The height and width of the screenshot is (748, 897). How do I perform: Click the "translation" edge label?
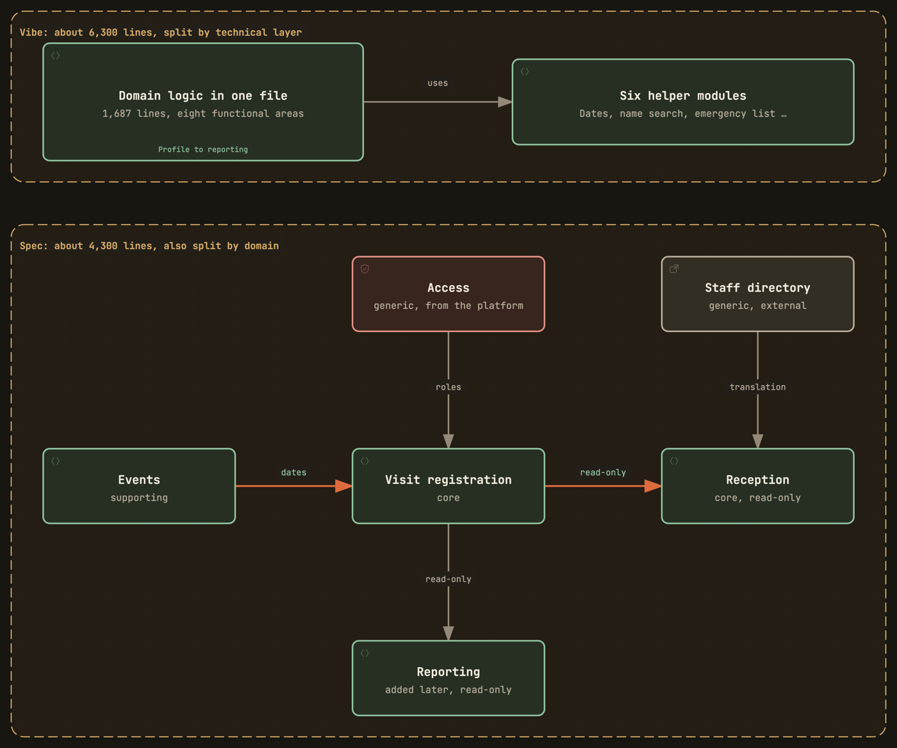(758, 387)
